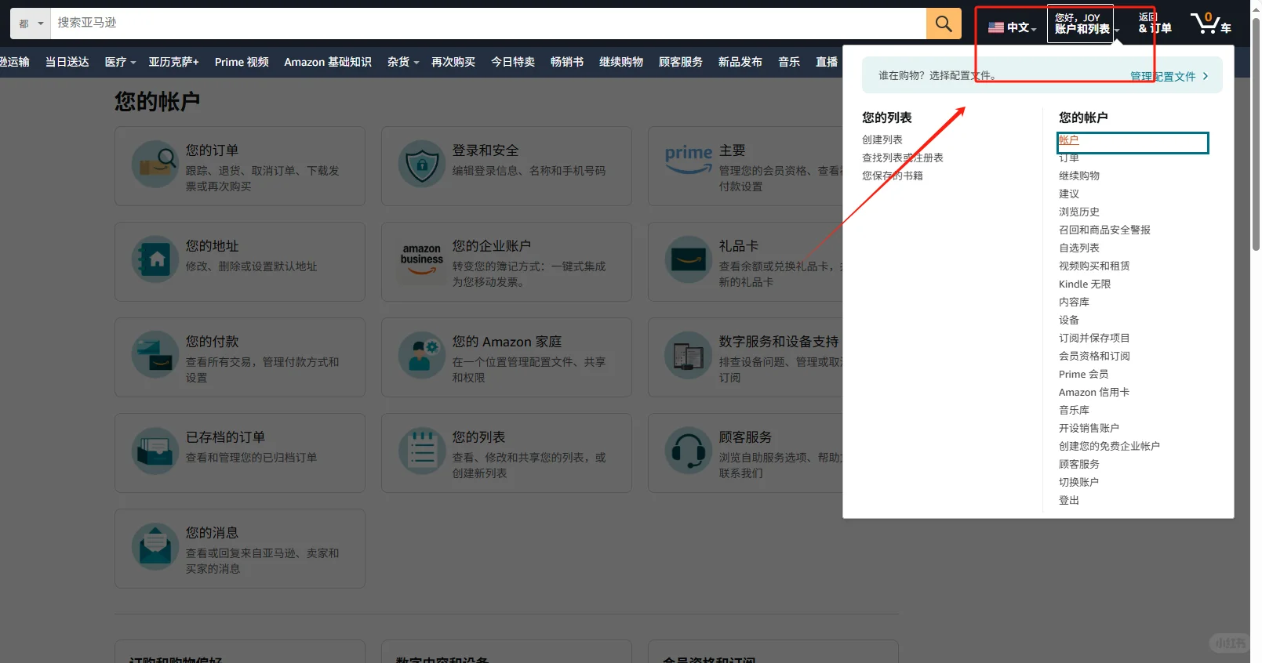Open 畅销书 navigation item
The height and width of the screenshot is (663, 1262).
point(567,62)
